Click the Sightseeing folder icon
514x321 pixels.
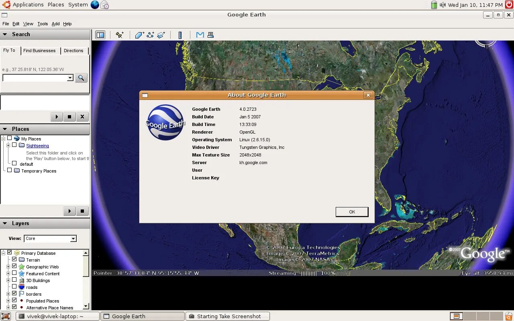pyautogui.click(x=22, y=145)
